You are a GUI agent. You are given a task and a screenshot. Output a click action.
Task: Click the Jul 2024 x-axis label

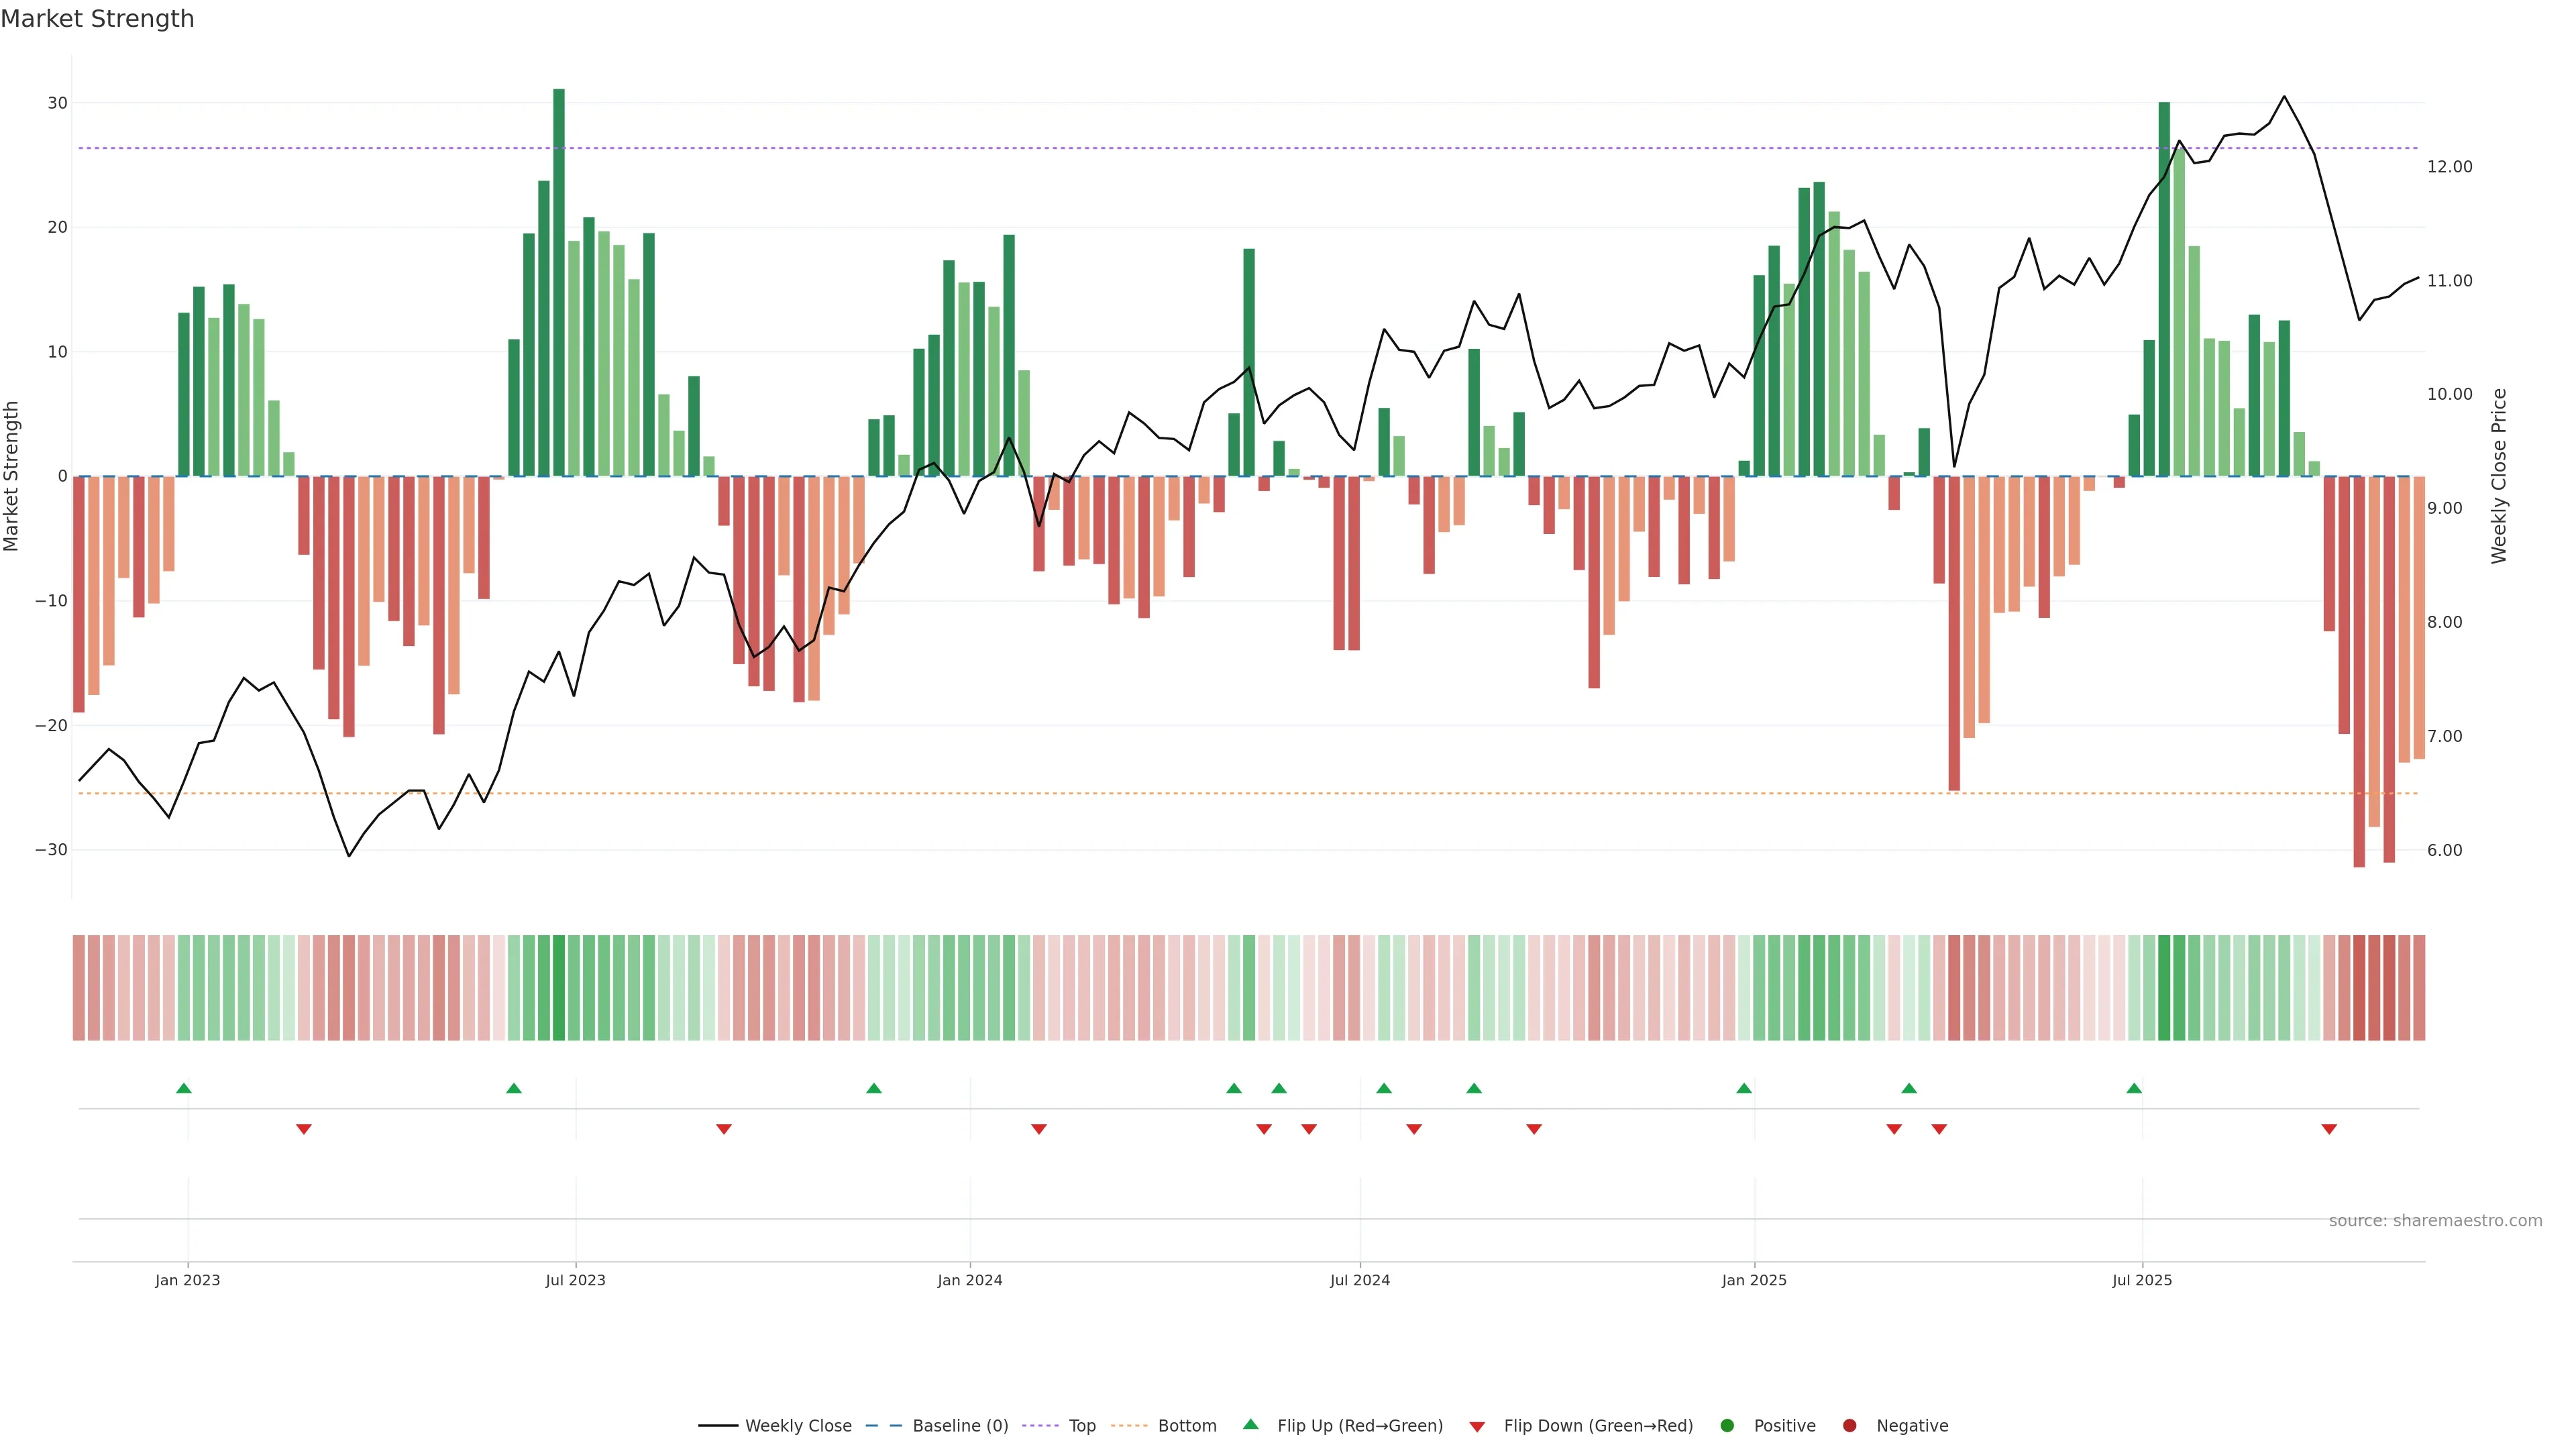(1359, 1280)
